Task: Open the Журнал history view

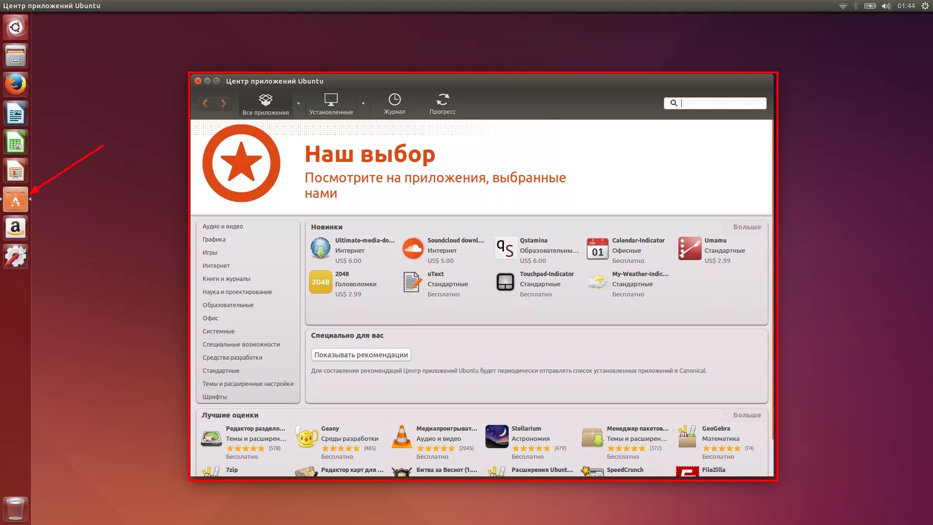Action: coord(395,104)
